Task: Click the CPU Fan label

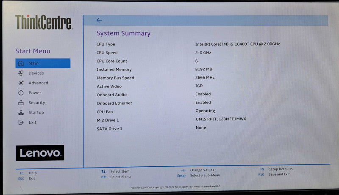Action: point(105,112)
